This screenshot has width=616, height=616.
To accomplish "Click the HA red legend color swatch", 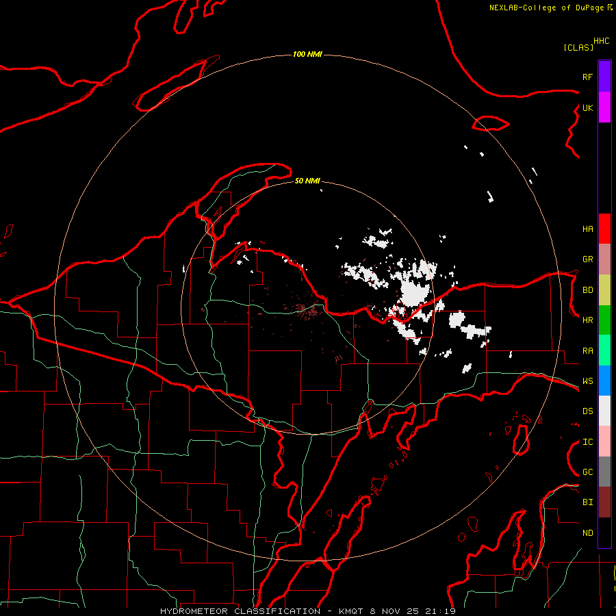I will click(604, 229).
